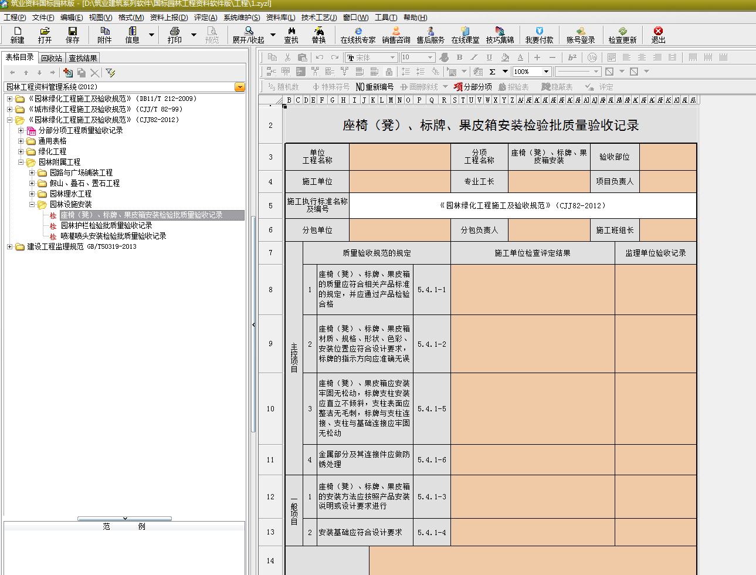
Task: Open 销售咨询 sales consultation icon
Action: pos(396,35)
